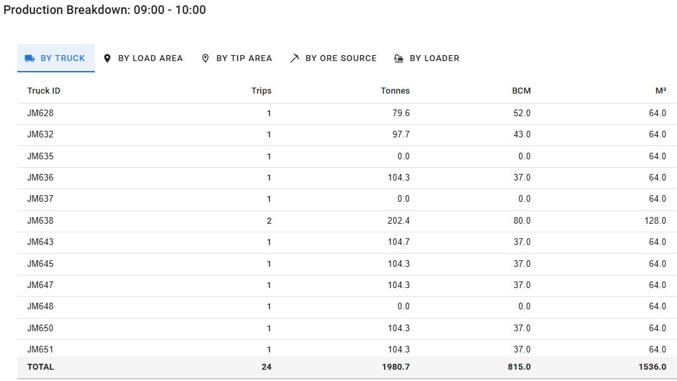Image resolution: width=677 pixels, height=381 pixels.
Task: Click the JM650 row entry
Action: (40, 329)
